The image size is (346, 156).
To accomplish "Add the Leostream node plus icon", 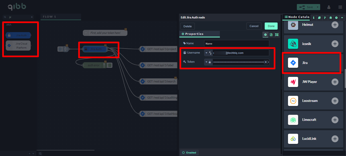I will click(x=335, y=101).
